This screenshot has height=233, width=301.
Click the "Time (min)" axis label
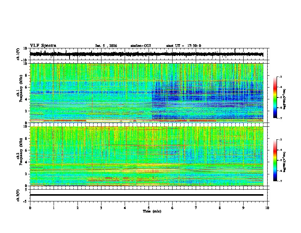tap(152, 211)
